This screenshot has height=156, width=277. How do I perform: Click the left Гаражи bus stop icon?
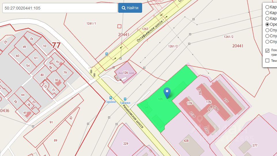pos(111,98)
